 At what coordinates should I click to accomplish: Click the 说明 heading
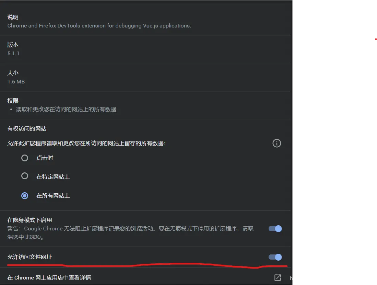[x=13, y=17]
